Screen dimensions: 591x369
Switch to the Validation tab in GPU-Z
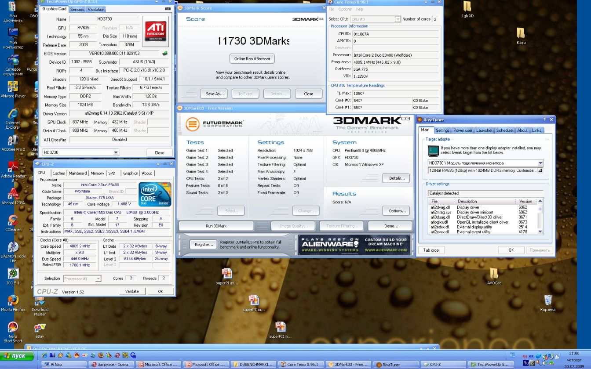coord(96,9)
